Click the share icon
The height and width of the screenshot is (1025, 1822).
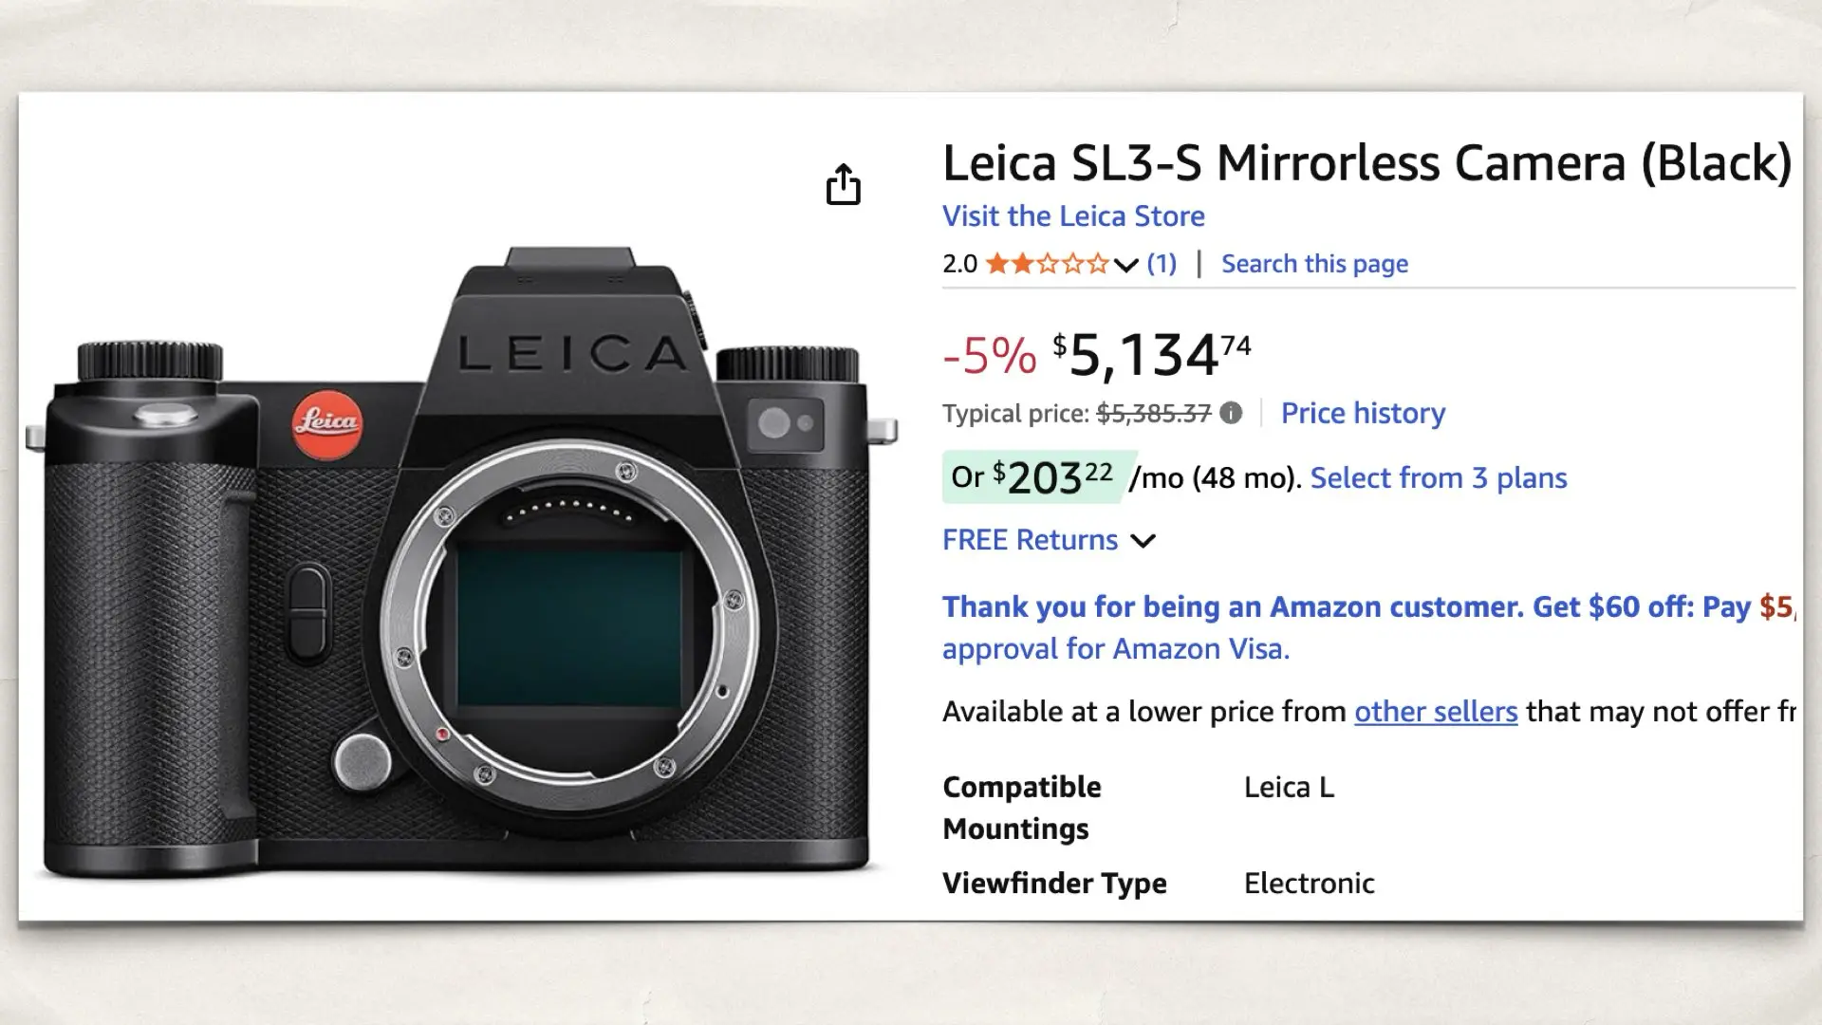click(843, 184)
